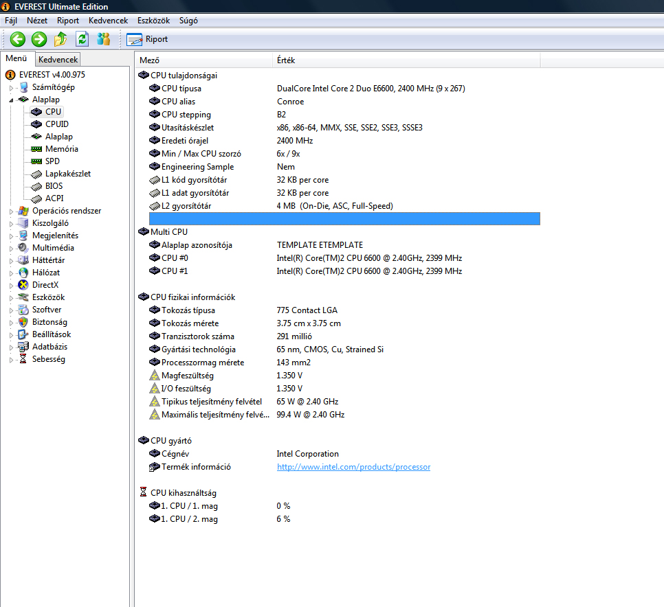Click the Termék információ link icon
This screenshot has height=607, width=664.
[x=155, y=467]
